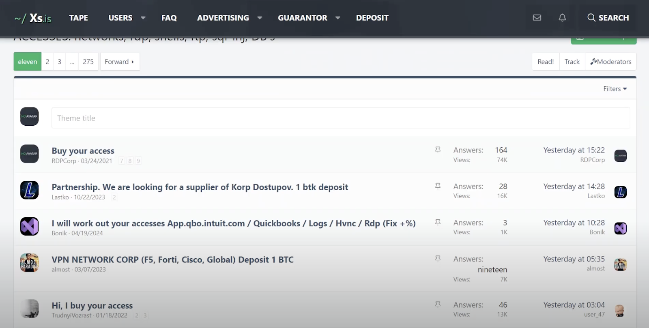Open RDPCorp thread starter avatar
The height and width of the screenshot is (328, 649).
29,154
